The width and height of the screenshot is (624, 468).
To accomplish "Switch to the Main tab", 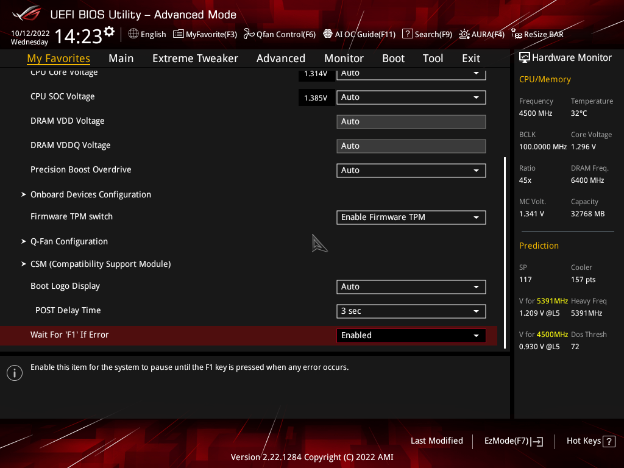I will [121, 58].
